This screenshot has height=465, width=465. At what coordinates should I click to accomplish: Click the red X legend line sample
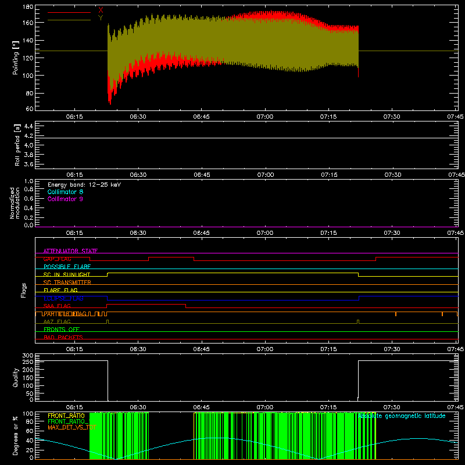click(69, 12)
